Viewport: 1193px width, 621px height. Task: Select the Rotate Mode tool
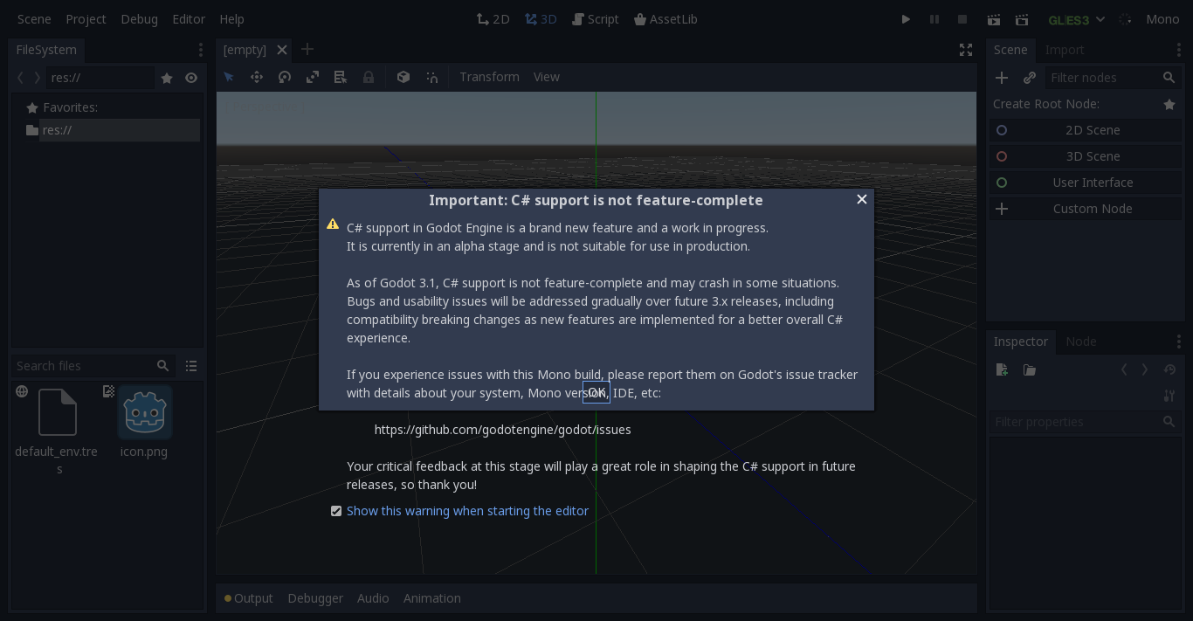tap(285, 77)
